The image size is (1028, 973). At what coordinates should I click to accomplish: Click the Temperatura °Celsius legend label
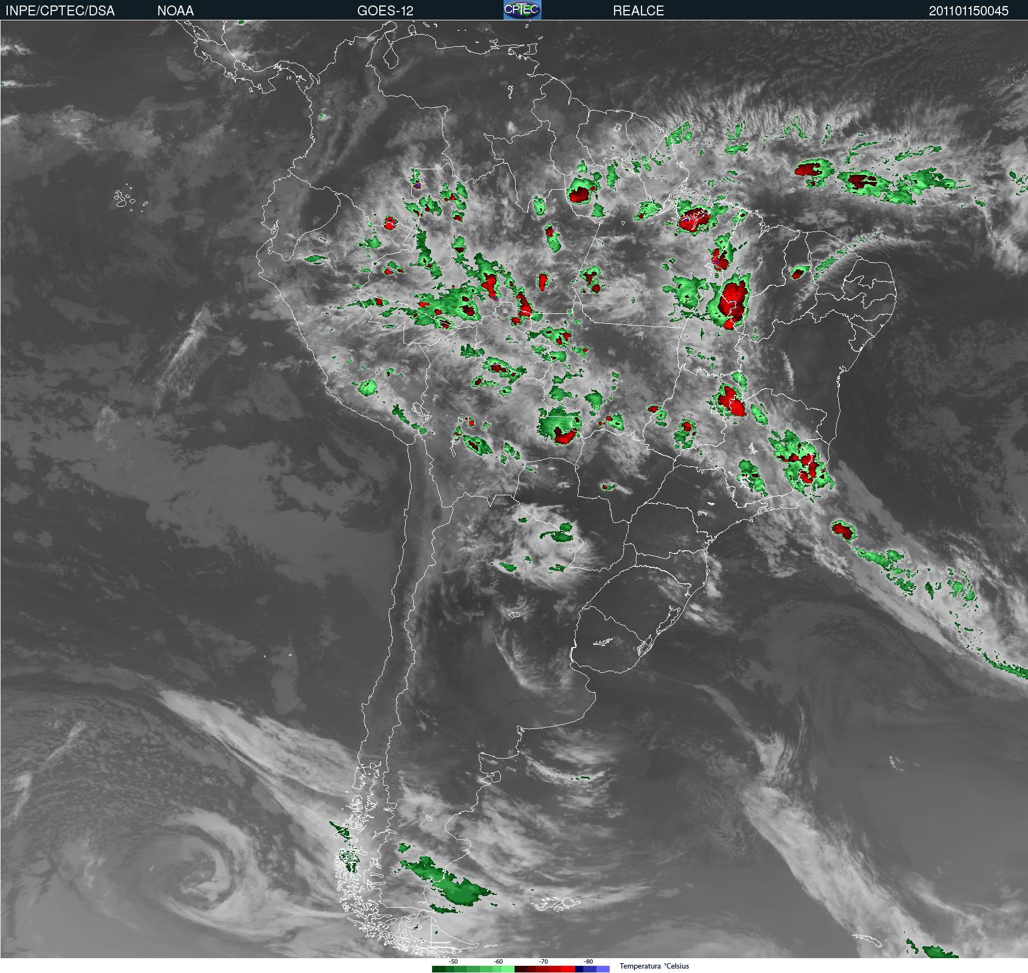654,966
